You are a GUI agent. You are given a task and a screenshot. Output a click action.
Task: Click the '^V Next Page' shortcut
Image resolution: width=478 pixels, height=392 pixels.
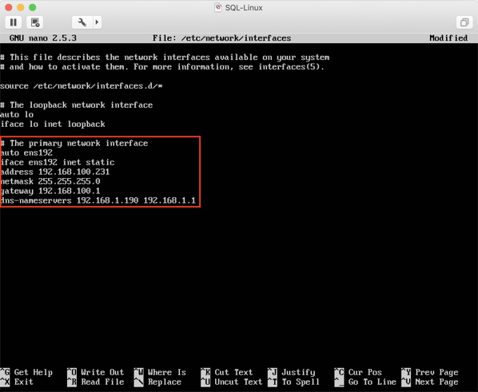430,382
